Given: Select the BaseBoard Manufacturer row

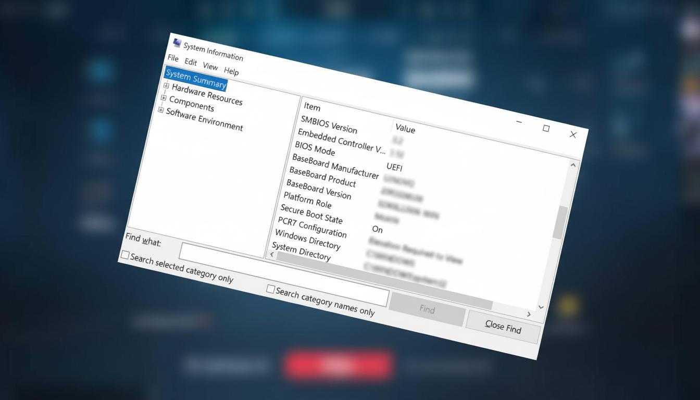Looking at the screenshot, I should coord(335,166).
